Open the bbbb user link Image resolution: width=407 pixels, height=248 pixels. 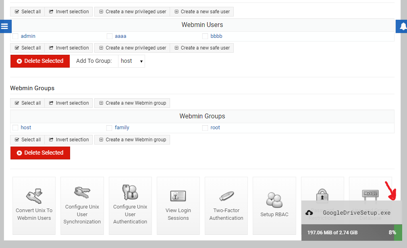(x=216, y=36)
